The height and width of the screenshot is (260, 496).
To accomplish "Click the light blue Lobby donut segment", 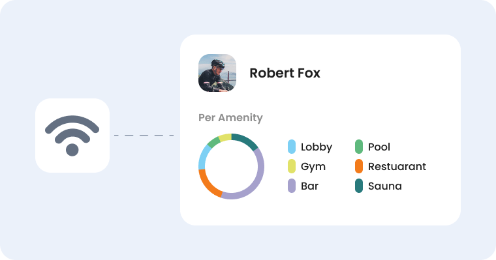I will [x=203, y=157].
